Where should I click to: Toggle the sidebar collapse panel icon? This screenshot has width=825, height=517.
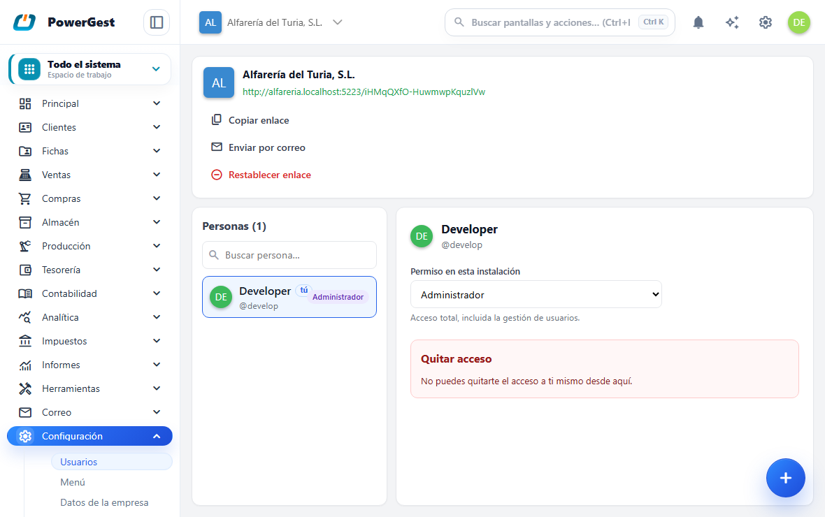[157, 22]
